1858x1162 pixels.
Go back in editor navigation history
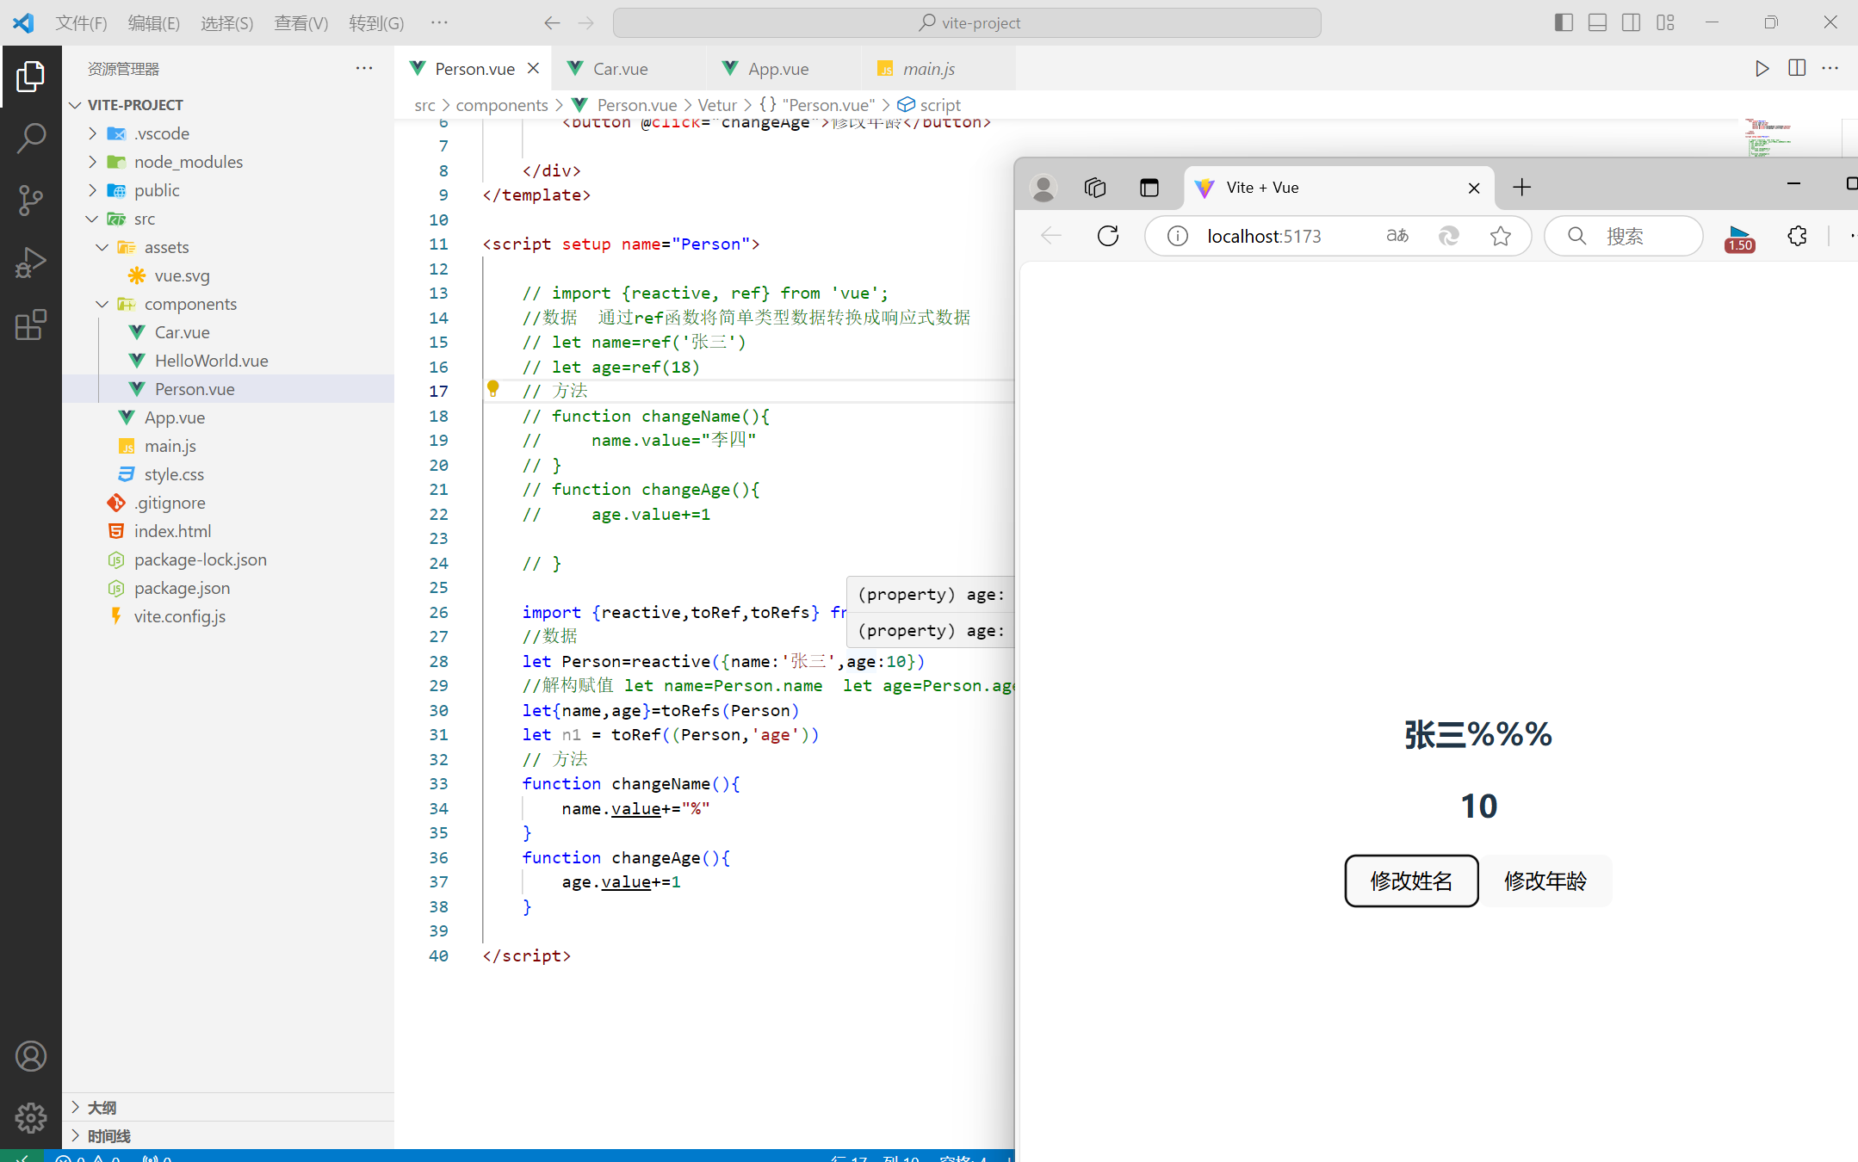[552, 23]
